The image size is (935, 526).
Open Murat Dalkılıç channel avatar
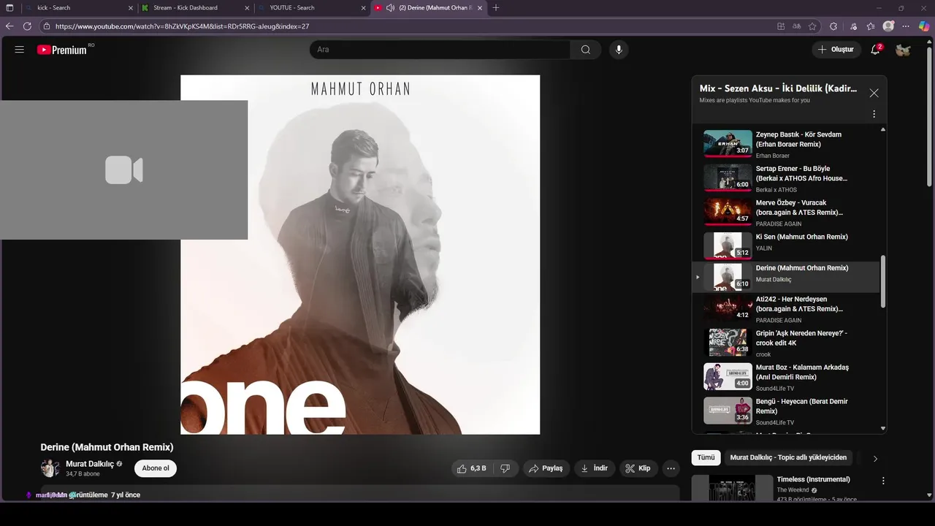(50, 468)
